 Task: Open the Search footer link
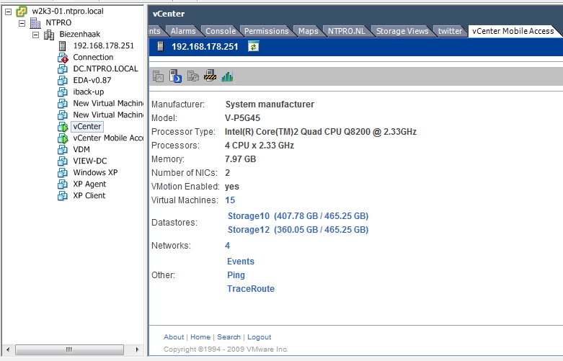pos(229,337)
